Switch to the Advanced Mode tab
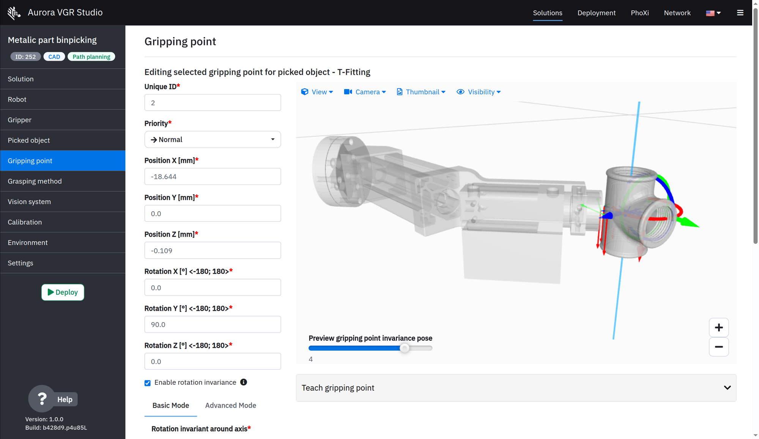This screenshot has height=439, width=759. click(231, 405)
